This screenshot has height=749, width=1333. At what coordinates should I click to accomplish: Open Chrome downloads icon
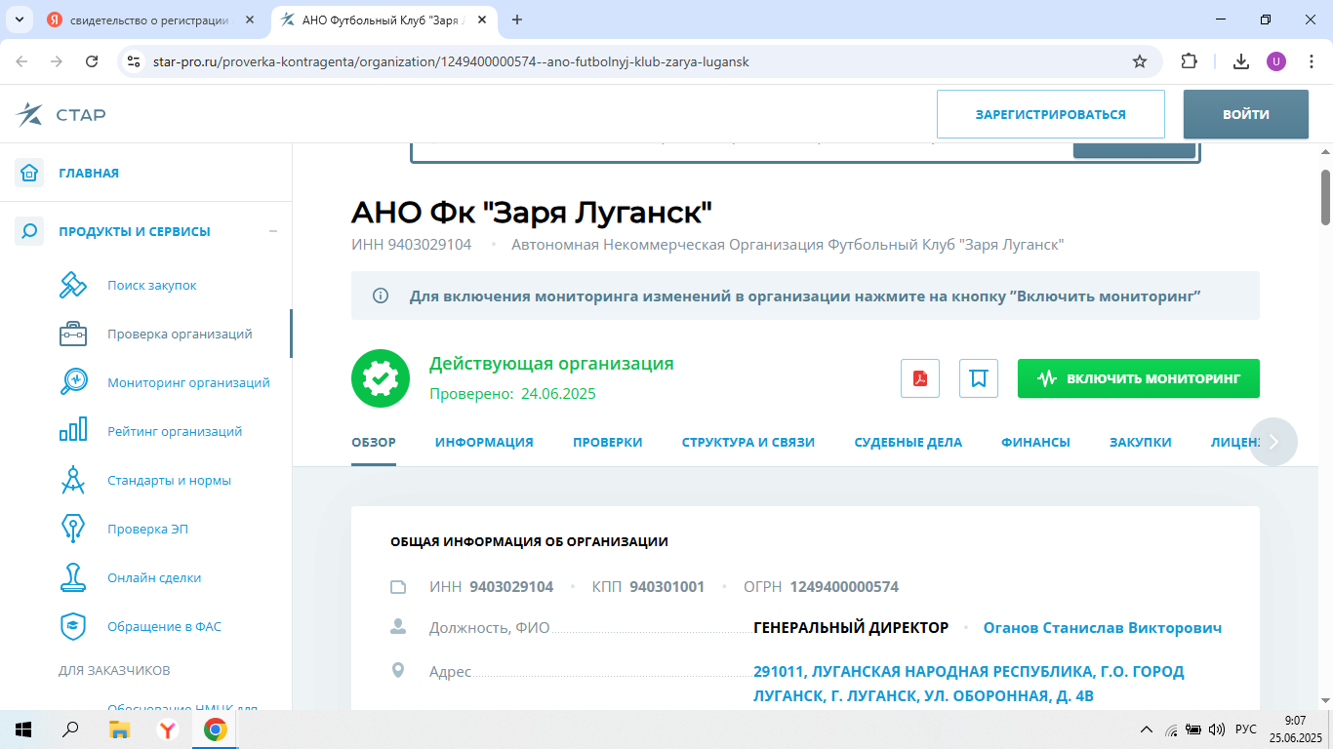(x=1240, y=61)
